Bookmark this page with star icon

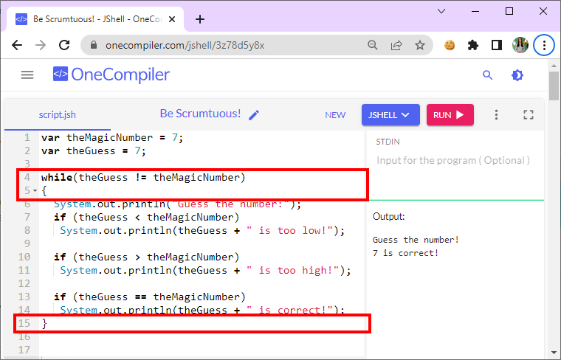420,45
